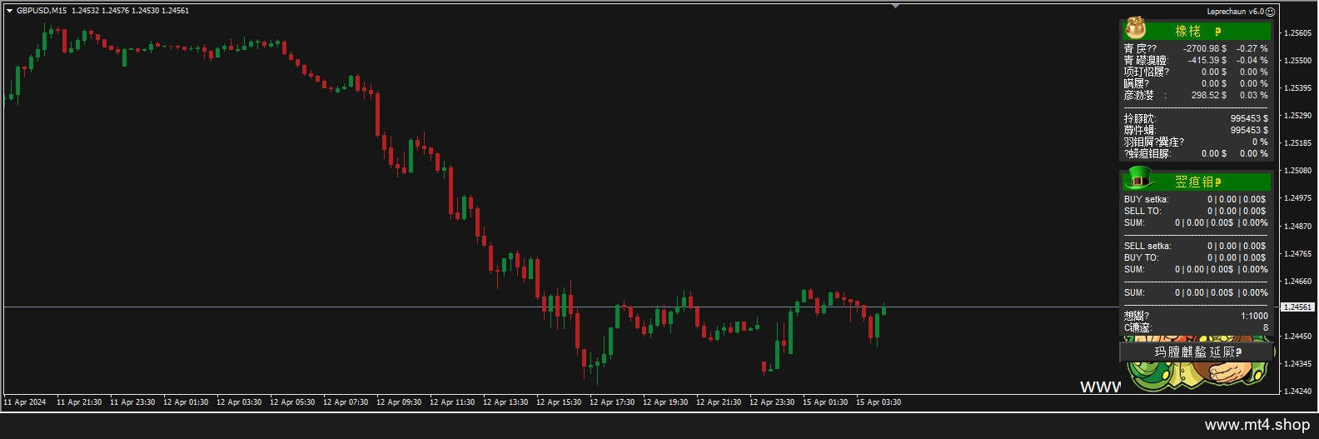
Task: Click the 12 Apr 01:30 time label
Action: tap(186, 402)
